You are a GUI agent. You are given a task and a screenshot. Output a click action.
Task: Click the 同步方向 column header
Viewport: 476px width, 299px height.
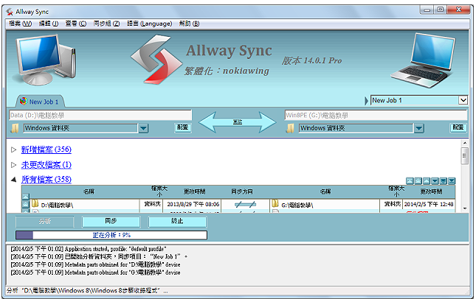(242, 191)
